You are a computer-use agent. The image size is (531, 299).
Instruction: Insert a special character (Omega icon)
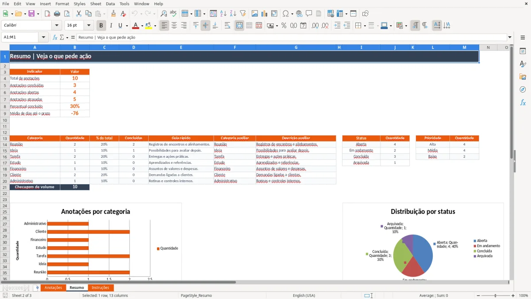[x=285, y=14]
